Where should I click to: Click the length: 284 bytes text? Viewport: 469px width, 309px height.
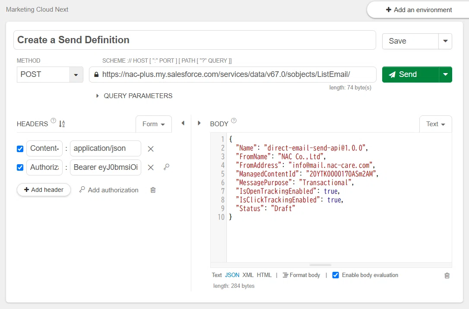tap(234, 286)
